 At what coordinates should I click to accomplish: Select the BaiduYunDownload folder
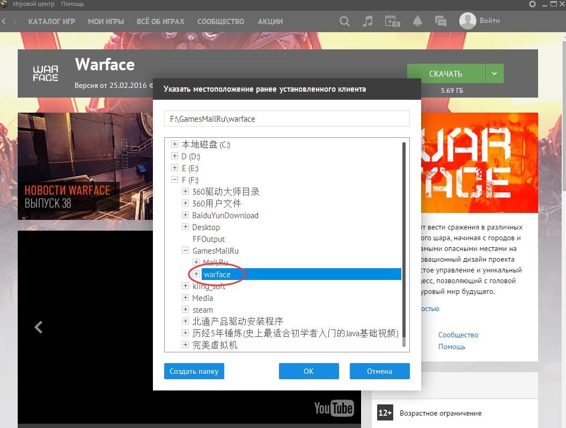click(225, 216)
